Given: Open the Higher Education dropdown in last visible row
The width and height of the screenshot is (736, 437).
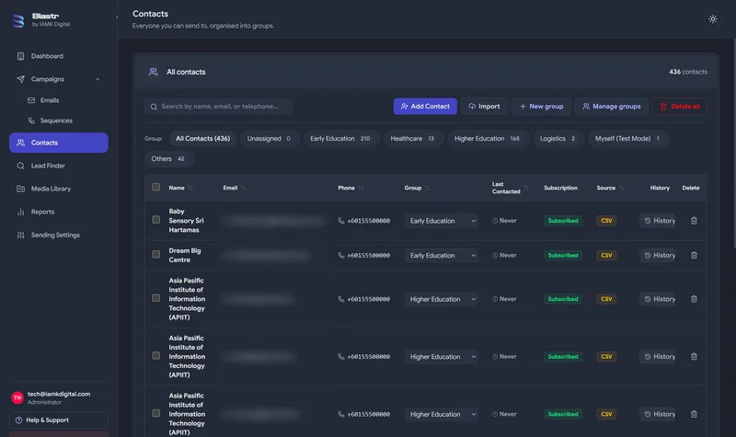Looking at the screenshot, I should 442,414.
